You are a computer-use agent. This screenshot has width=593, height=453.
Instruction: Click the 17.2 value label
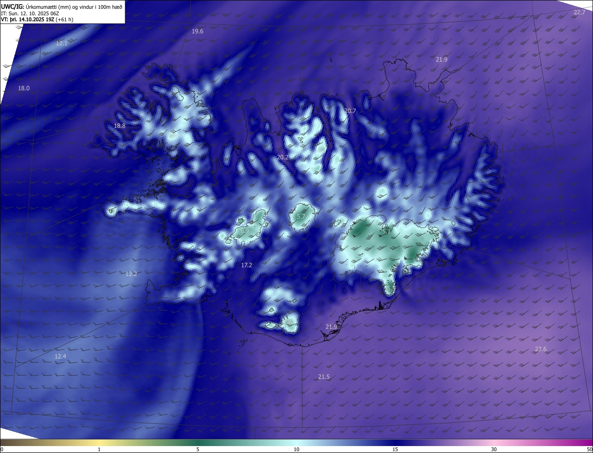246,265
